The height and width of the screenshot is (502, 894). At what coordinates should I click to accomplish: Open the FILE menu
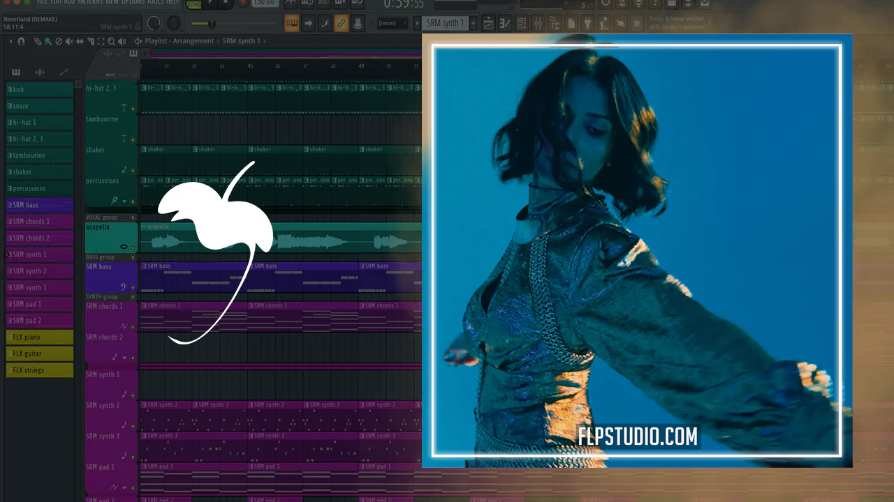tap(42, 2)
